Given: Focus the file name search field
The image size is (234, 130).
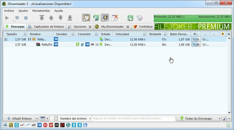Looking at the screenshot, I should point(134,118).
